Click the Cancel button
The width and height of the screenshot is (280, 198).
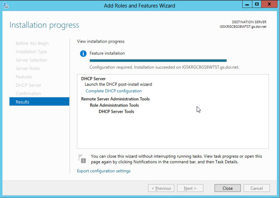click(x=257, y=188)
